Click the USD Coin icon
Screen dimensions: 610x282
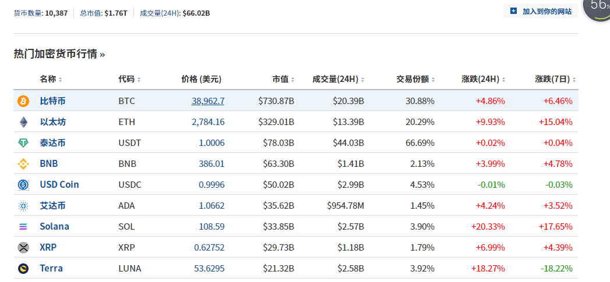(23, 185)
